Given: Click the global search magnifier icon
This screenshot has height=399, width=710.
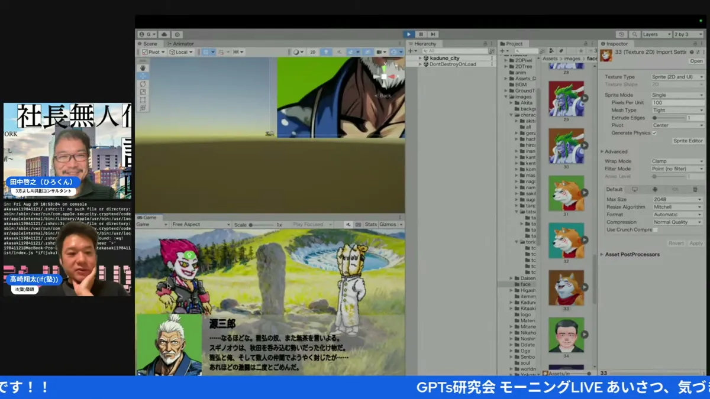Looking at the screenshot, I should point(634,34).
